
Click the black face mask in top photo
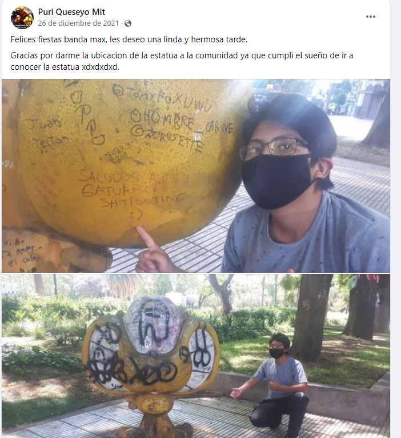tap(276, 181)
